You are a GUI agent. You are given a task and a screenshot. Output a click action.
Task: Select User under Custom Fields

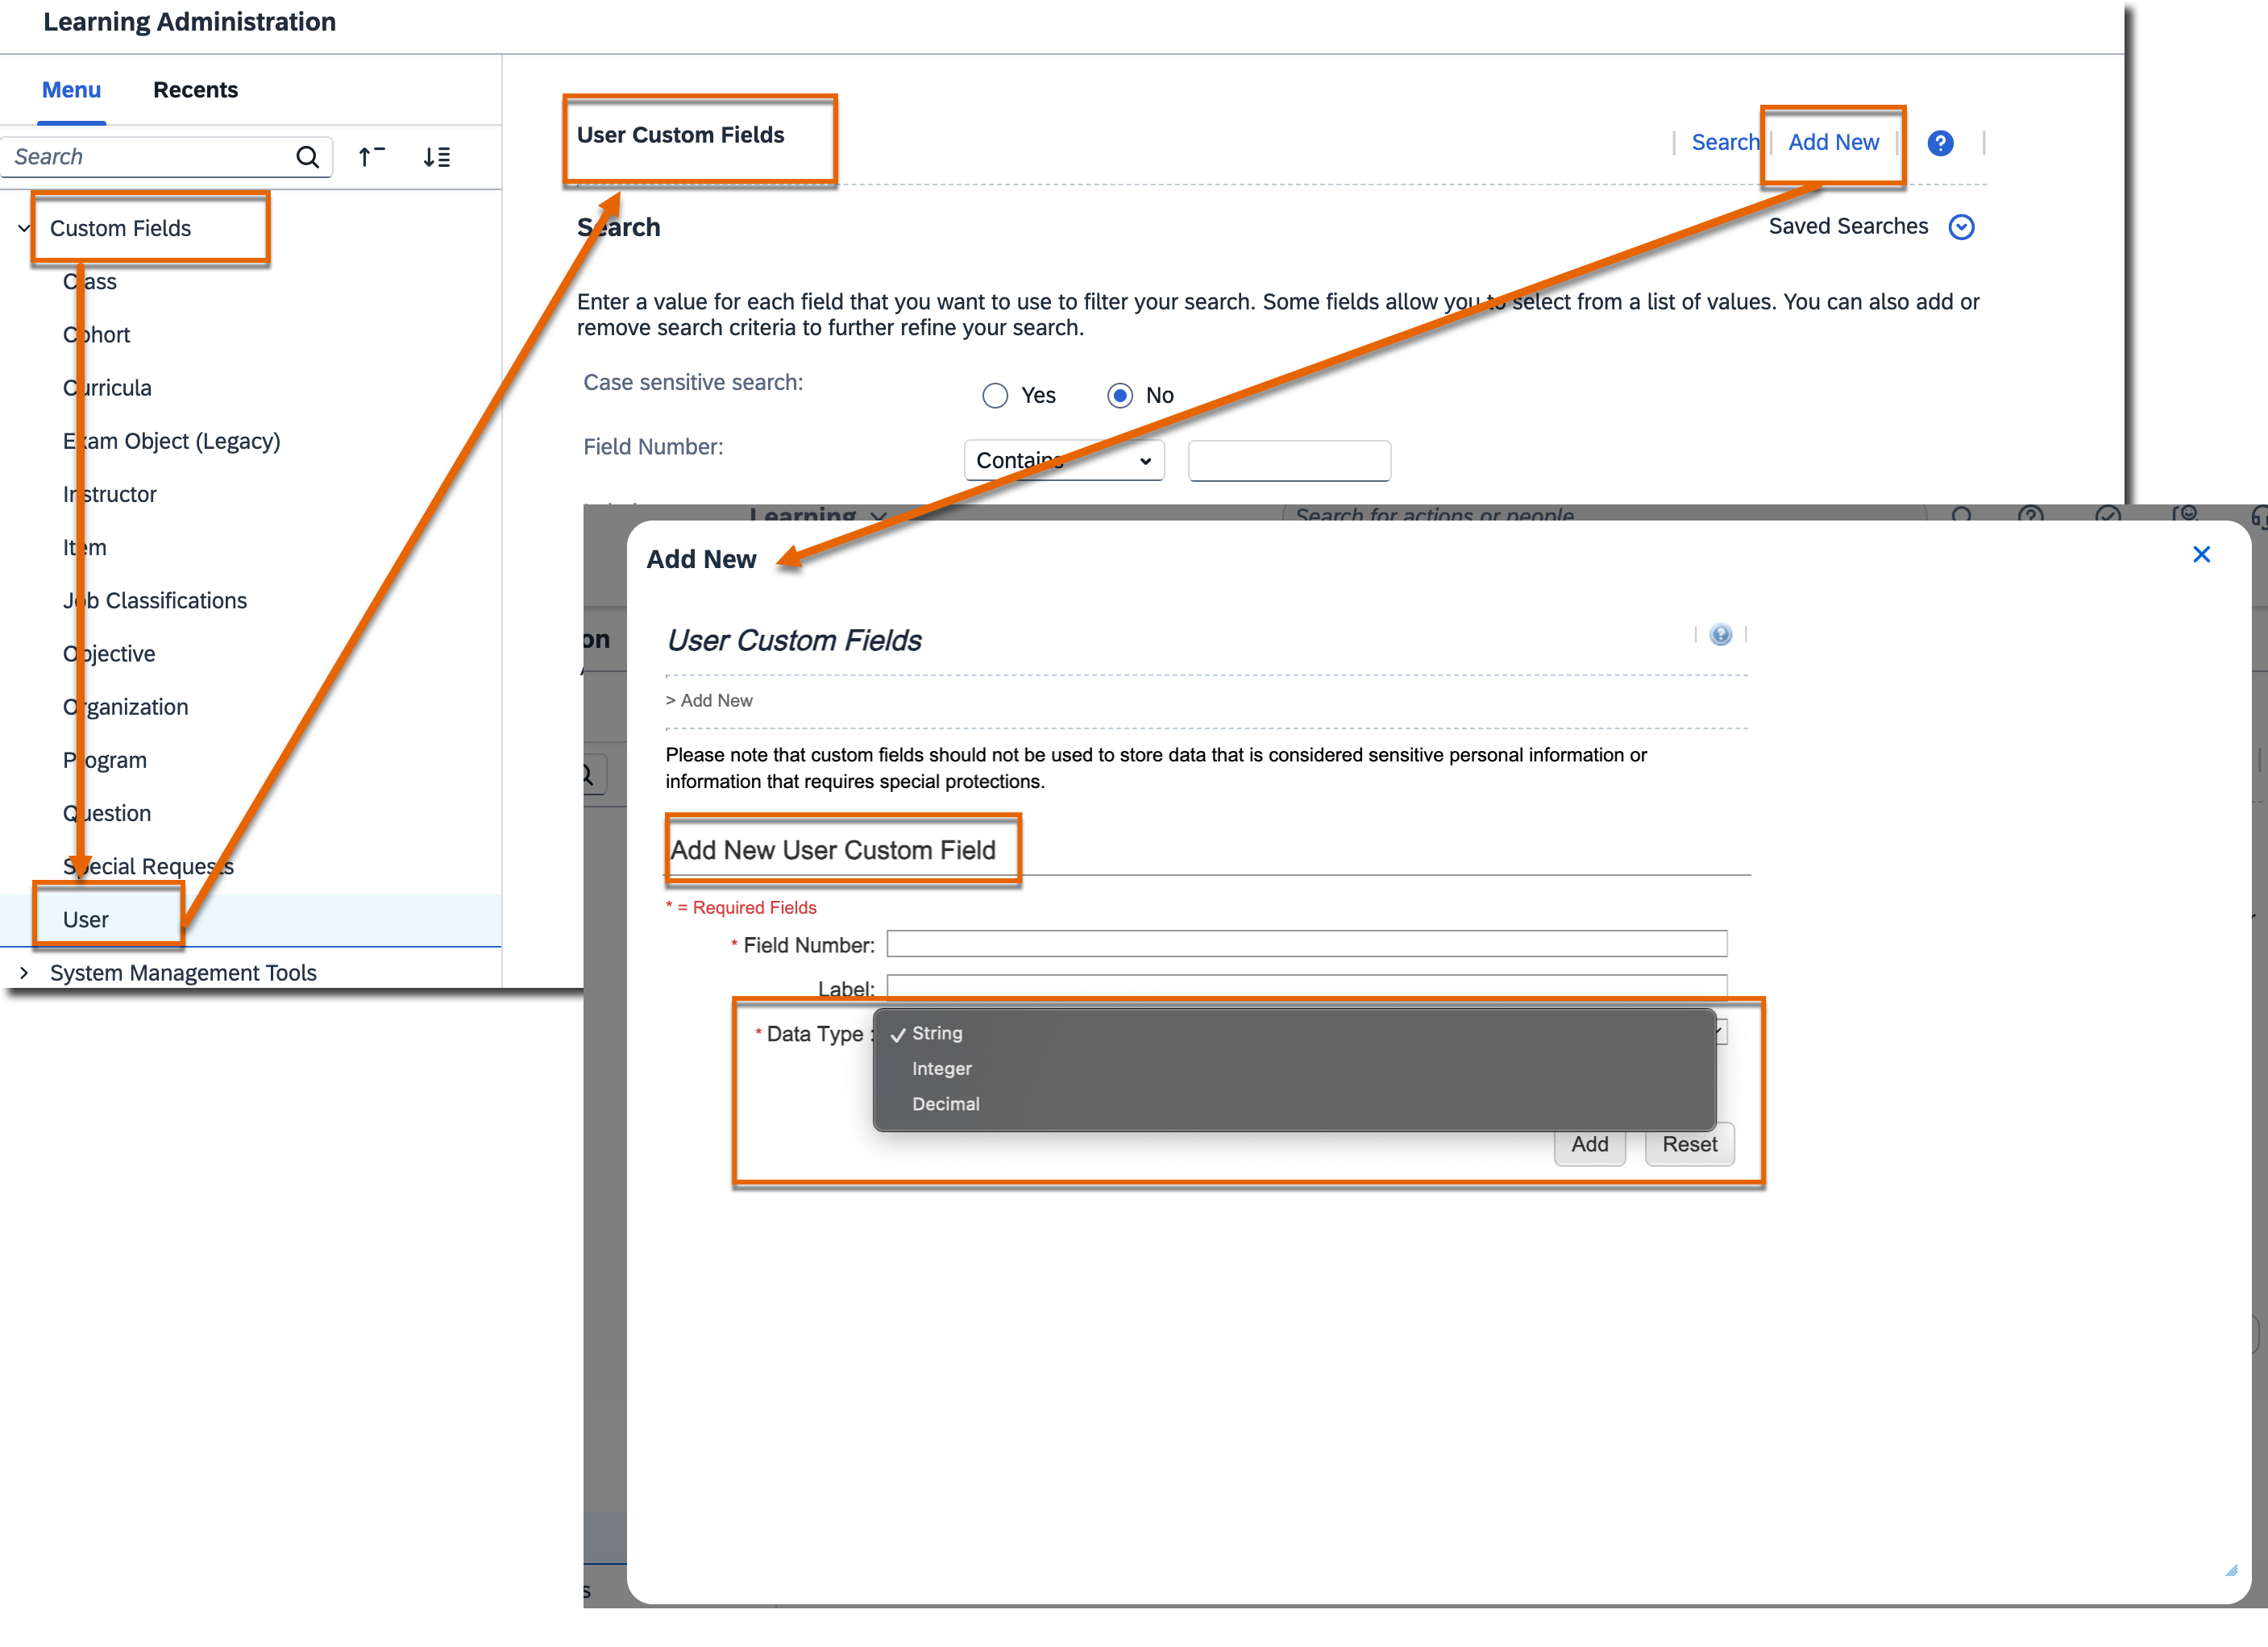pyautogui.click(x=86, y=919)
